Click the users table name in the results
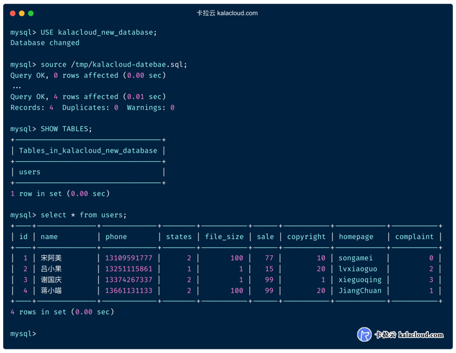Image resolution: width=456 pixels, height=353 pixels. [30, 172]
